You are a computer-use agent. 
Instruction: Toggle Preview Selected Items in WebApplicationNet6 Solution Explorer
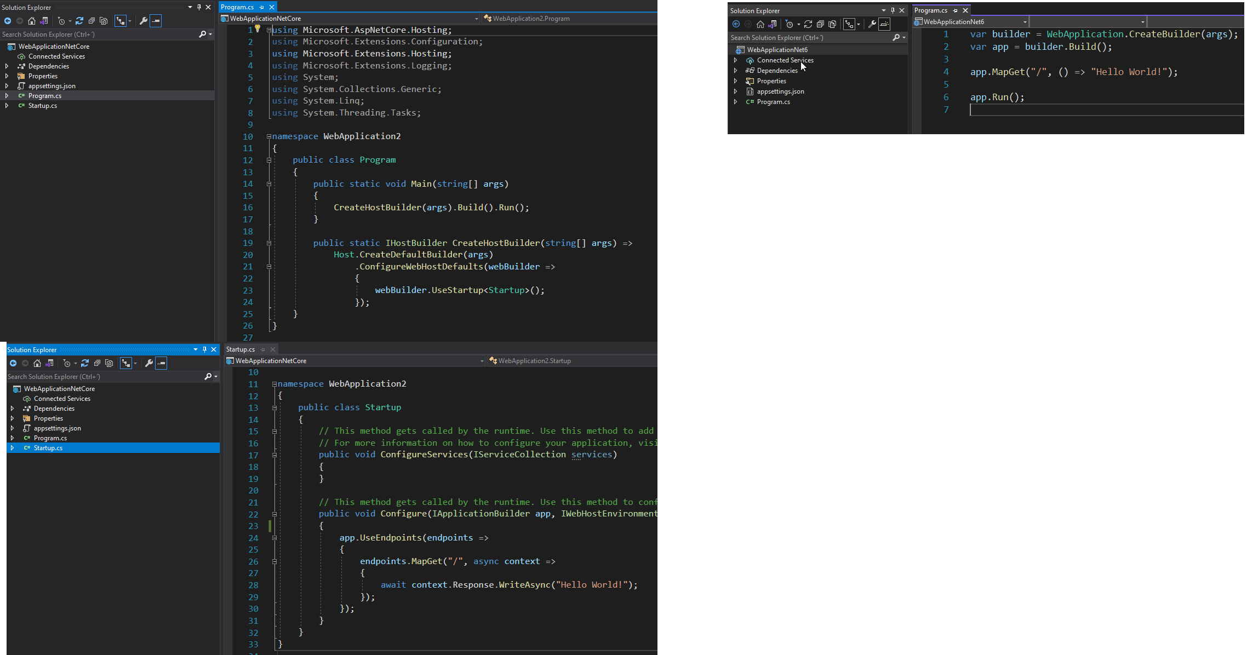[884, 24]
